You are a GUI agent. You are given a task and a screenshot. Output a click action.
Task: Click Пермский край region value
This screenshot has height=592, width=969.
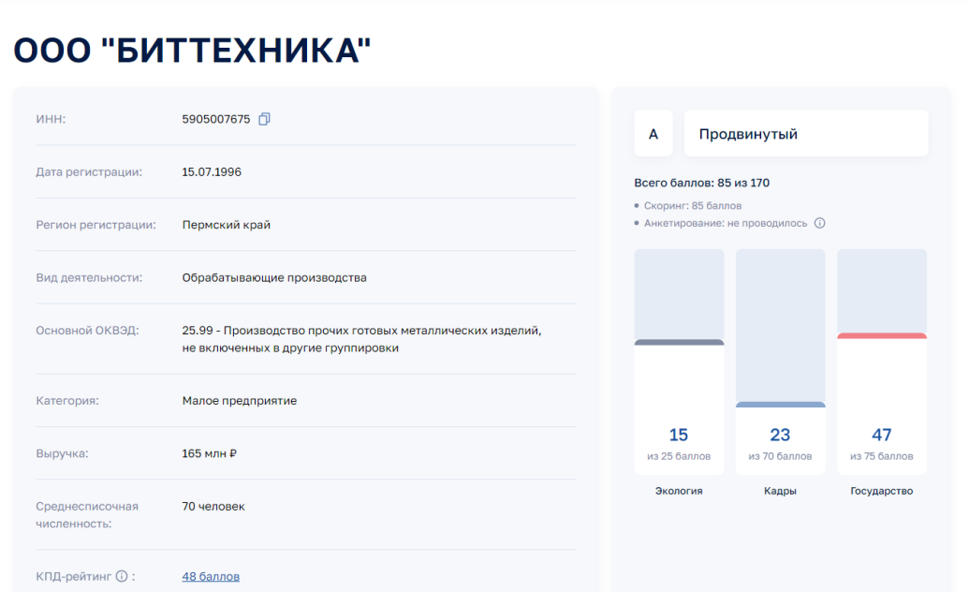point(227,225)
